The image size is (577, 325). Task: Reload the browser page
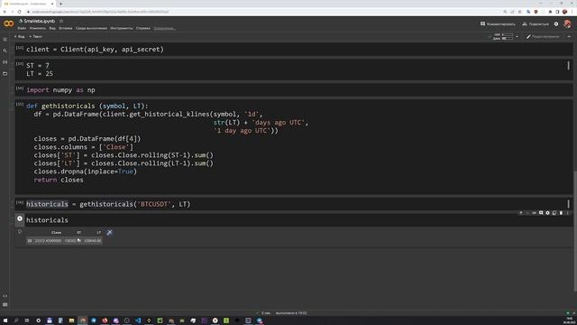pos(20,12)
